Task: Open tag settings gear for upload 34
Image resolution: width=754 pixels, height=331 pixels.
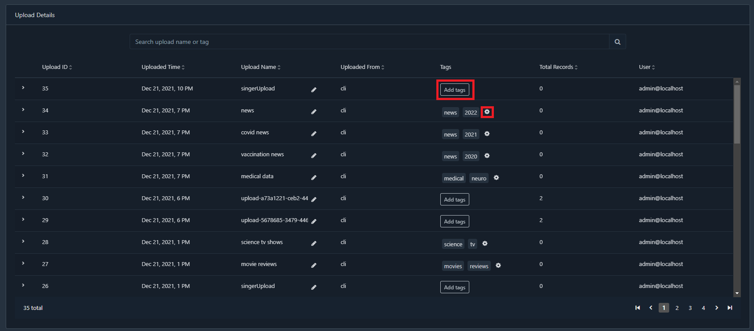Action: click(487, 112)
